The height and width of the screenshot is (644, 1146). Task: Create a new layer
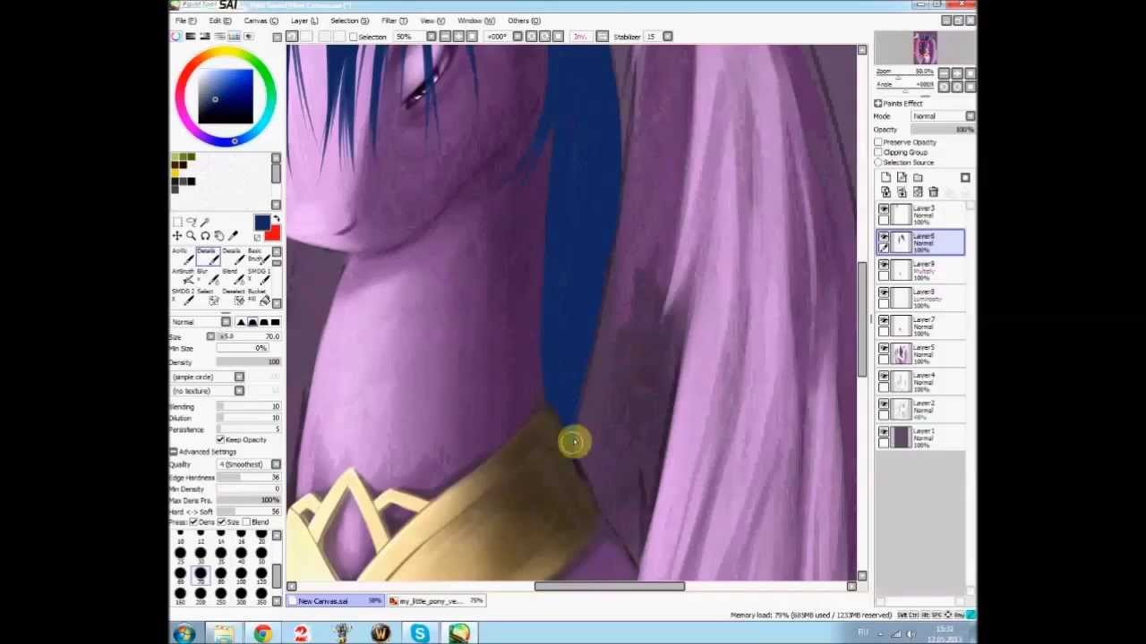(x=885, y=178)
